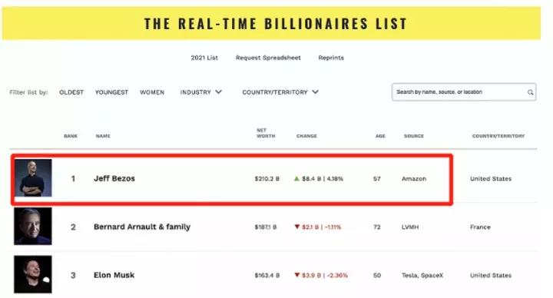
Task: Open the Jeff Bezos name link
Action: click(114, 178)
